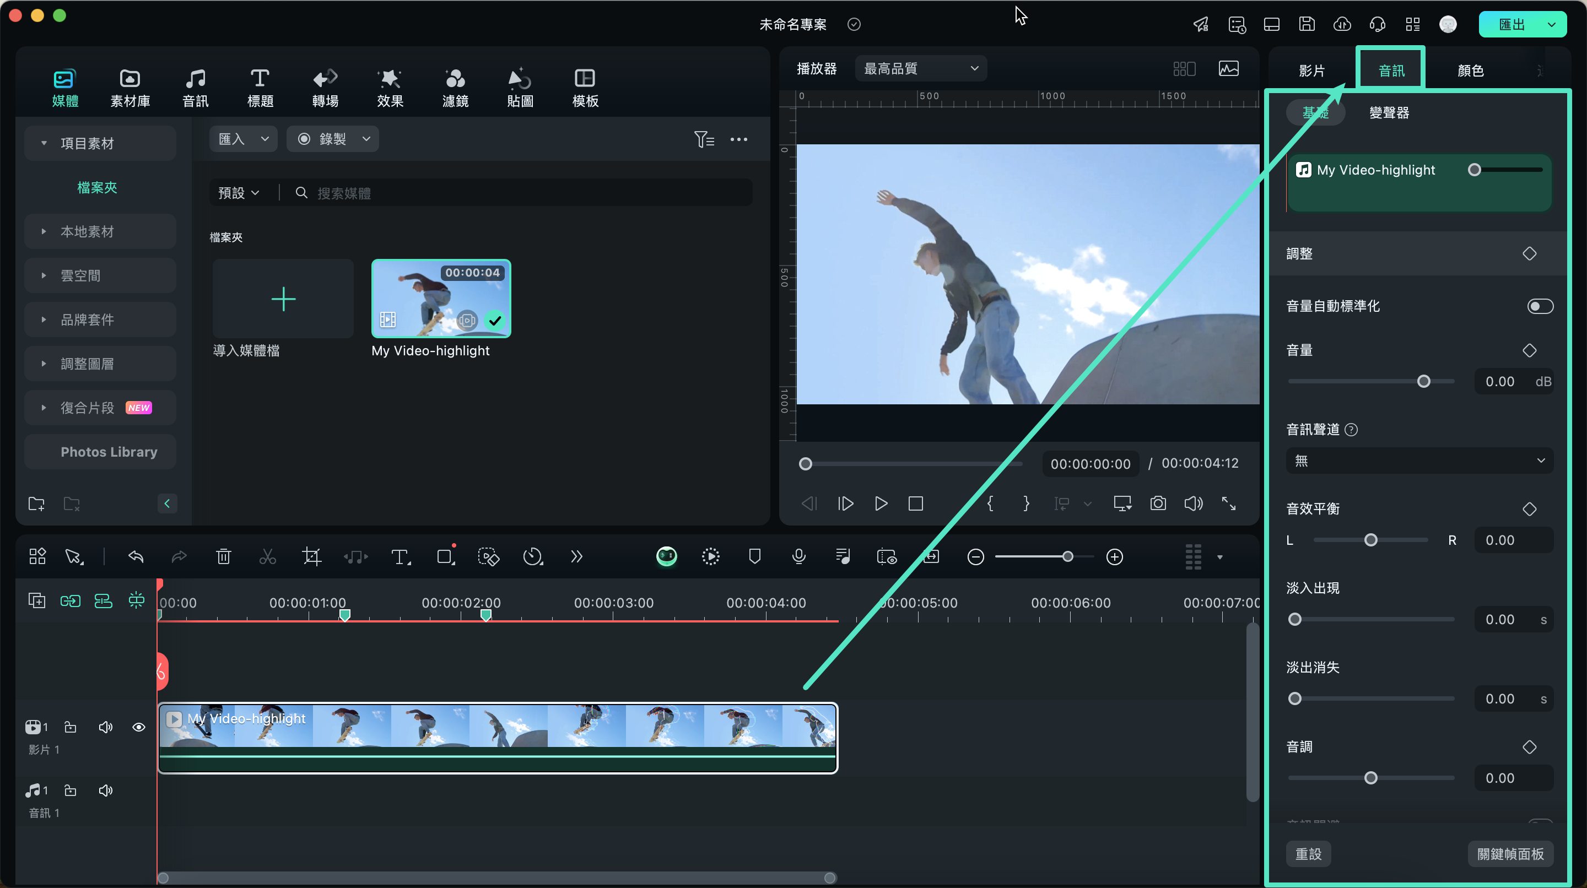Switch to the 影片 properties tab

tap(1311, 70)
